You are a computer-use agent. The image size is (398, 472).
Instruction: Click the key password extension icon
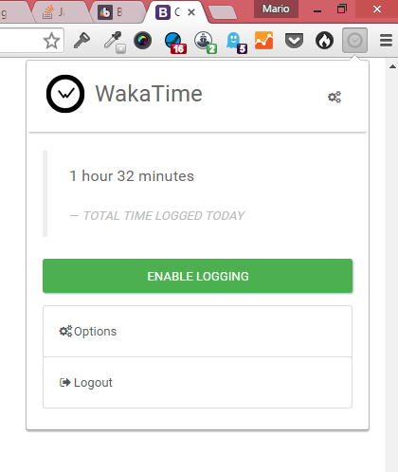(81, 41)
